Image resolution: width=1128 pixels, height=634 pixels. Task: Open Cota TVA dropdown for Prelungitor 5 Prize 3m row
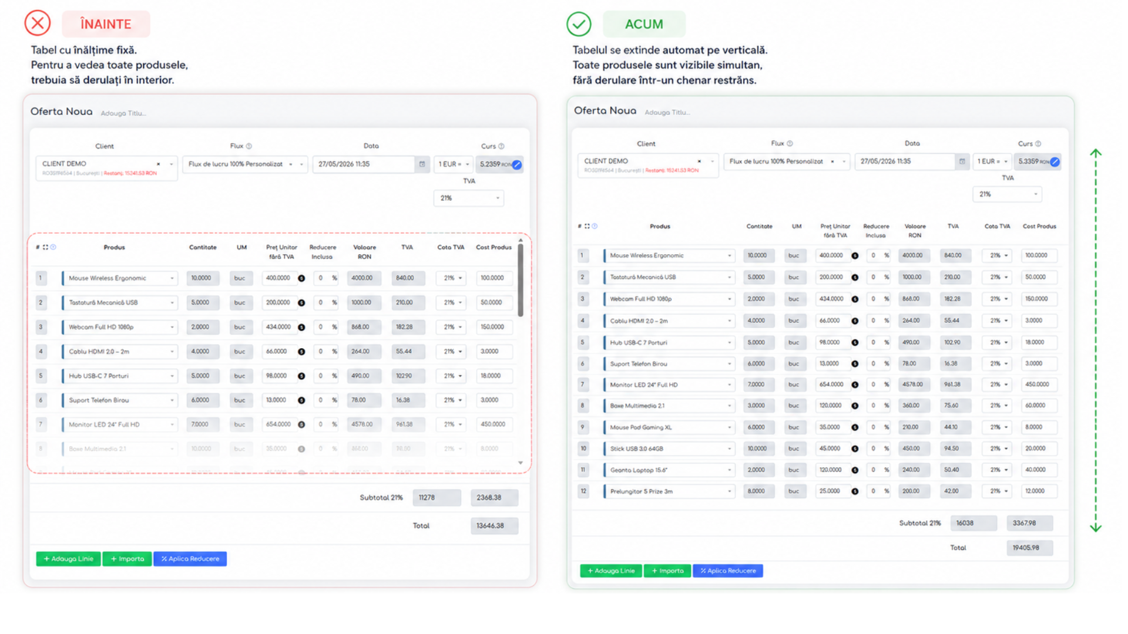[997, 491]
